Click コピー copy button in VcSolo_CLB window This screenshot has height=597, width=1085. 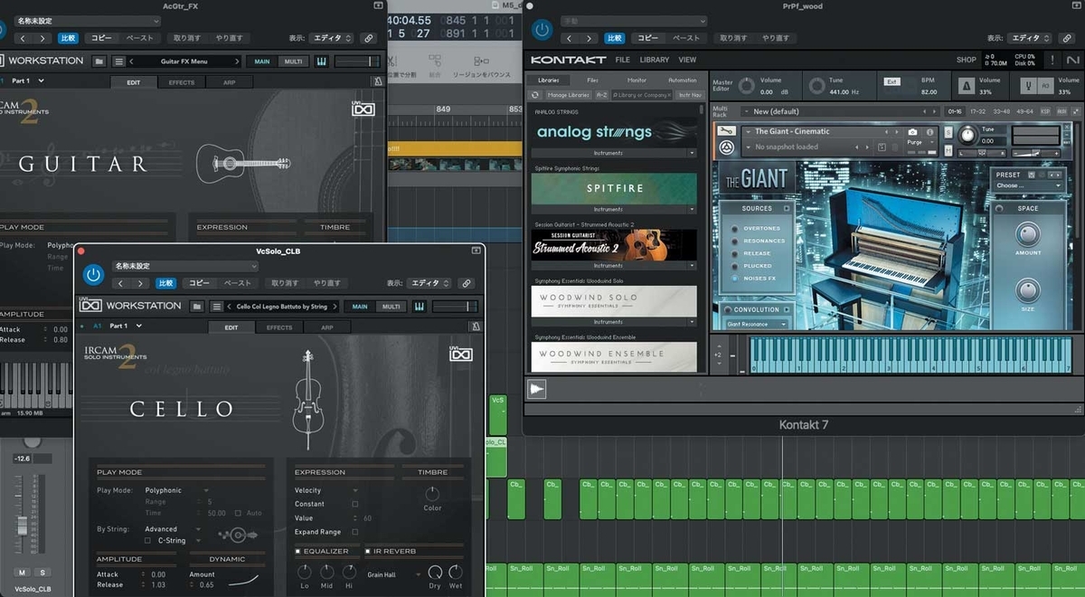click(199, 283)
